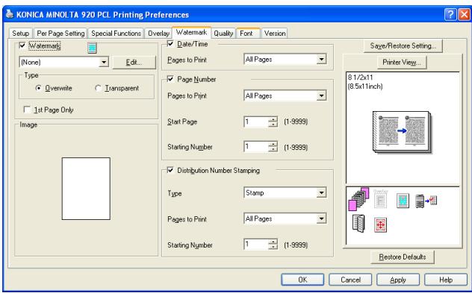Screen dimensions: 472x293
Task: Click the printer-with-arrow verification icon
Action: click(x=426, y=201)
